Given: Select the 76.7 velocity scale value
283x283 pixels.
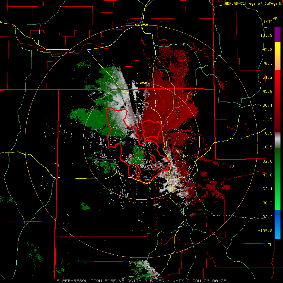Looking at the screenshot, I should coord(268,63).
